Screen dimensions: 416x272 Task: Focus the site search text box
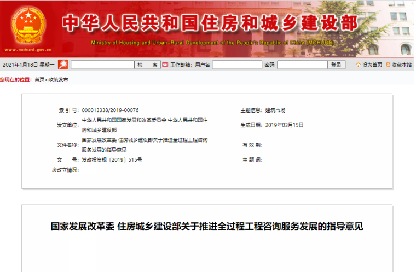point(102,64)
